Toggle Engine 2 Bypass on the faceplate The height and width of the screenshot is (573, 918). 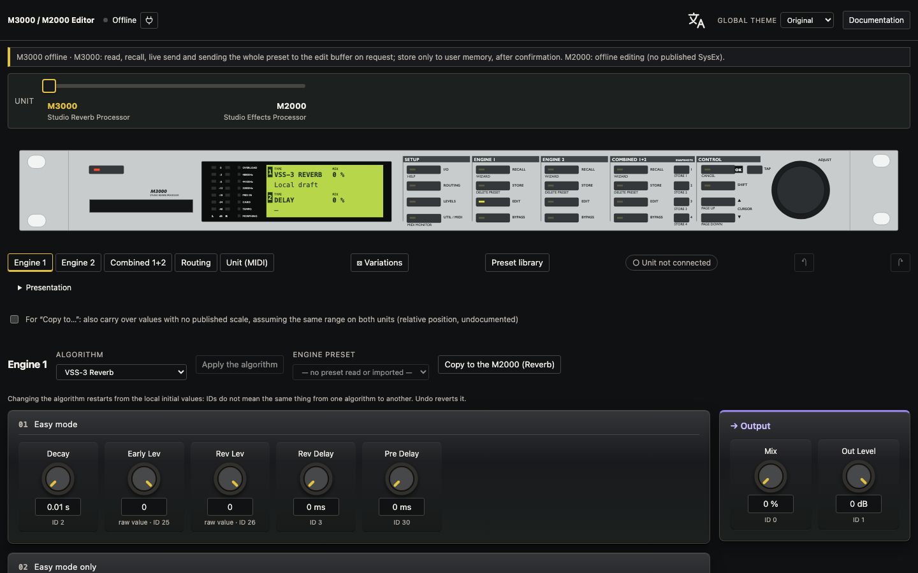[562, 218]
